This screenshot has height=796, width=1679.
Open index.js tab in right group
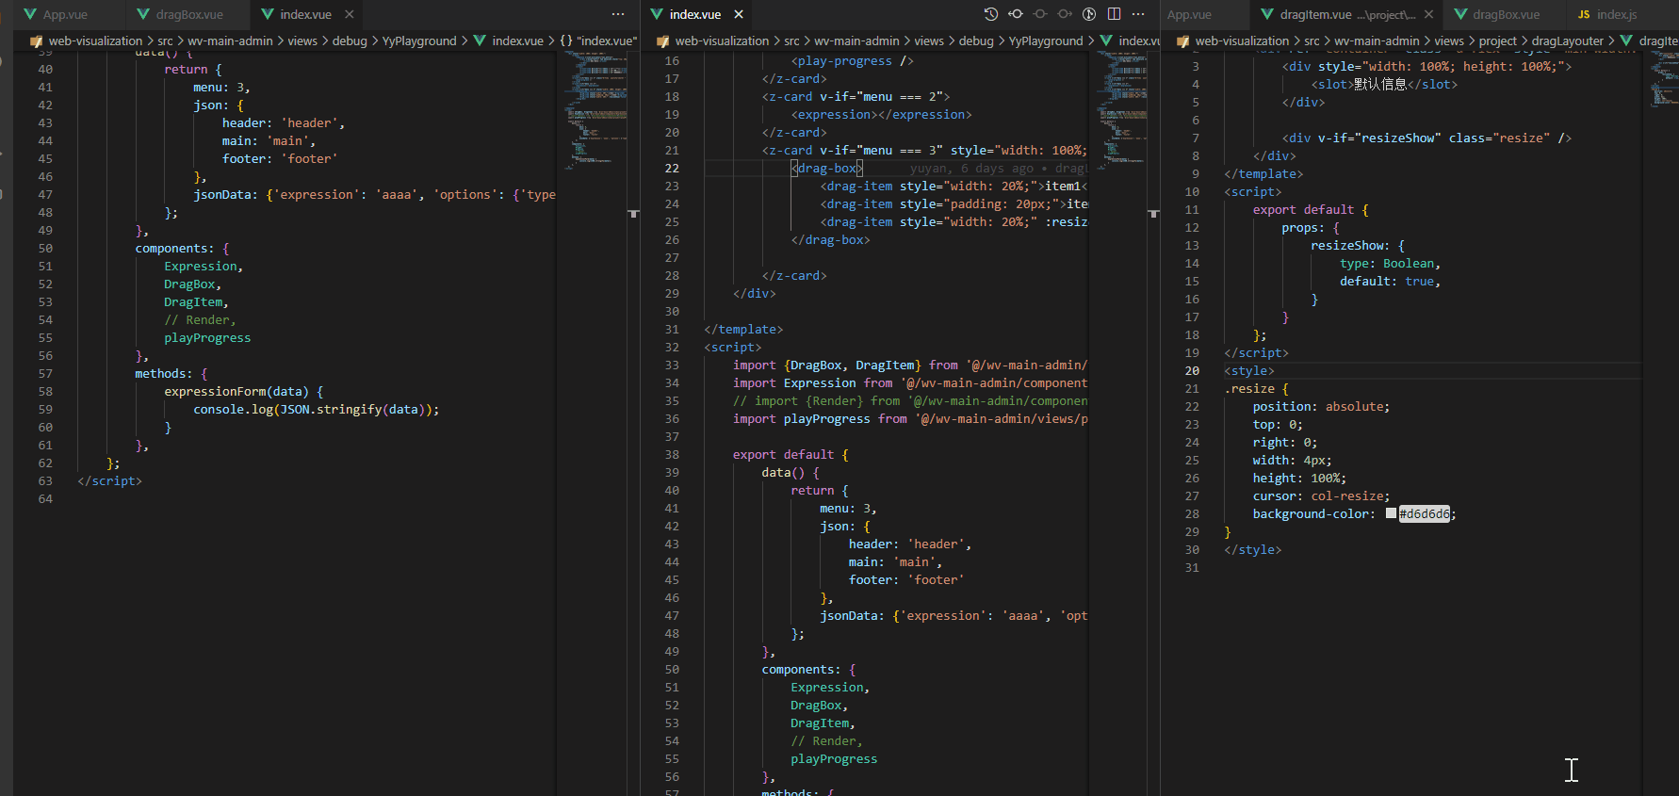click(1616, 14)
